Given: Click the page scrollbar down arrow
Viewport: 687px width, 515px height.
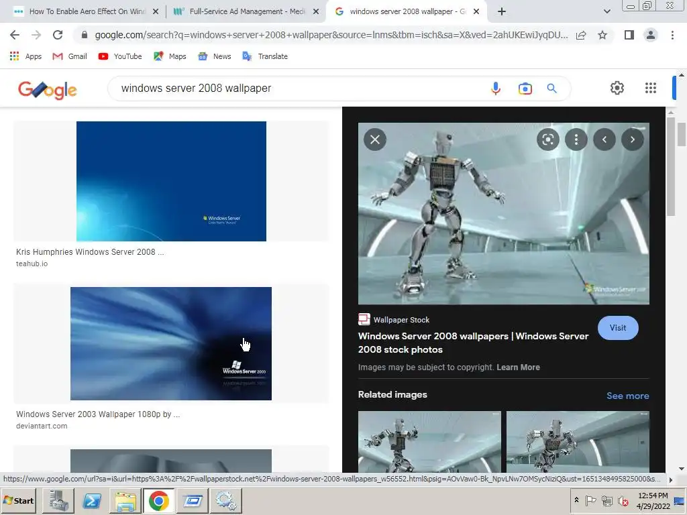Looking at the screenshot, I should click(682, 469).
